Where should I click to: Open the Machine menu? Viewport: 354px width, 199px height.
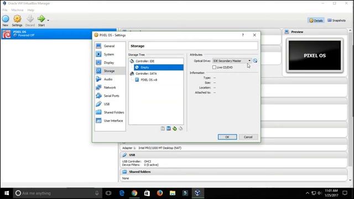point(17,10)
